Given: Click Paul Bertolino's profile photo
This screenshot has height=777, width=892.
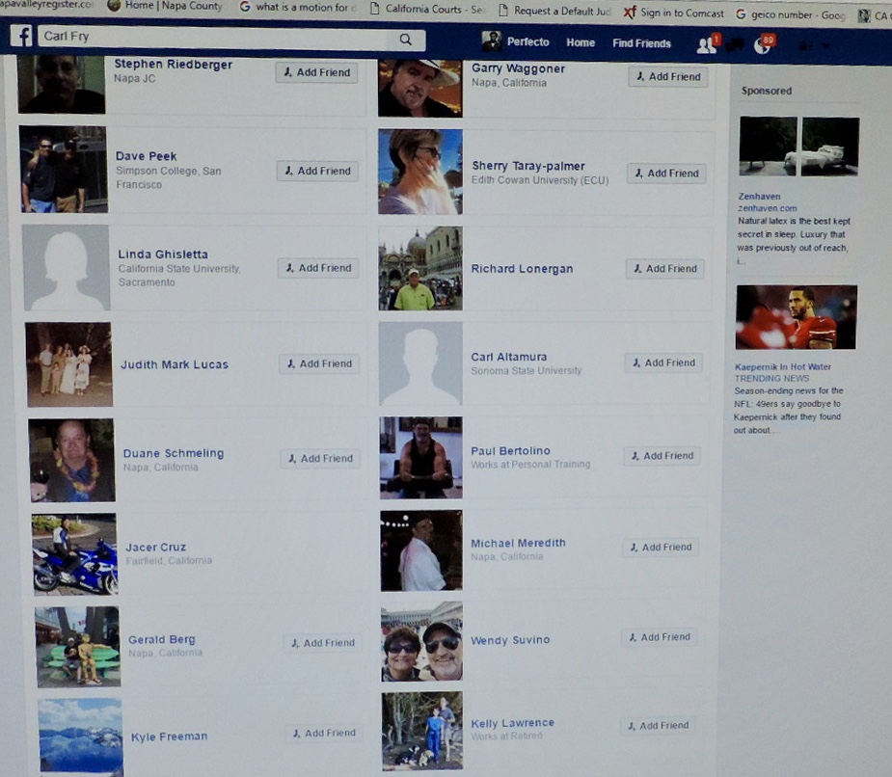Looking at the screenshot, I should pos(421,458).
